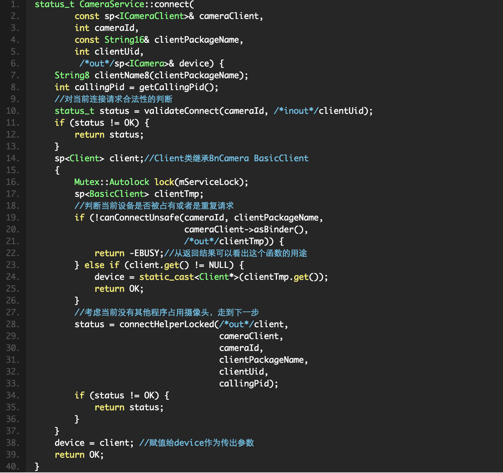
Task: Click line number 22 in the gutter
Action: (13, 253)
